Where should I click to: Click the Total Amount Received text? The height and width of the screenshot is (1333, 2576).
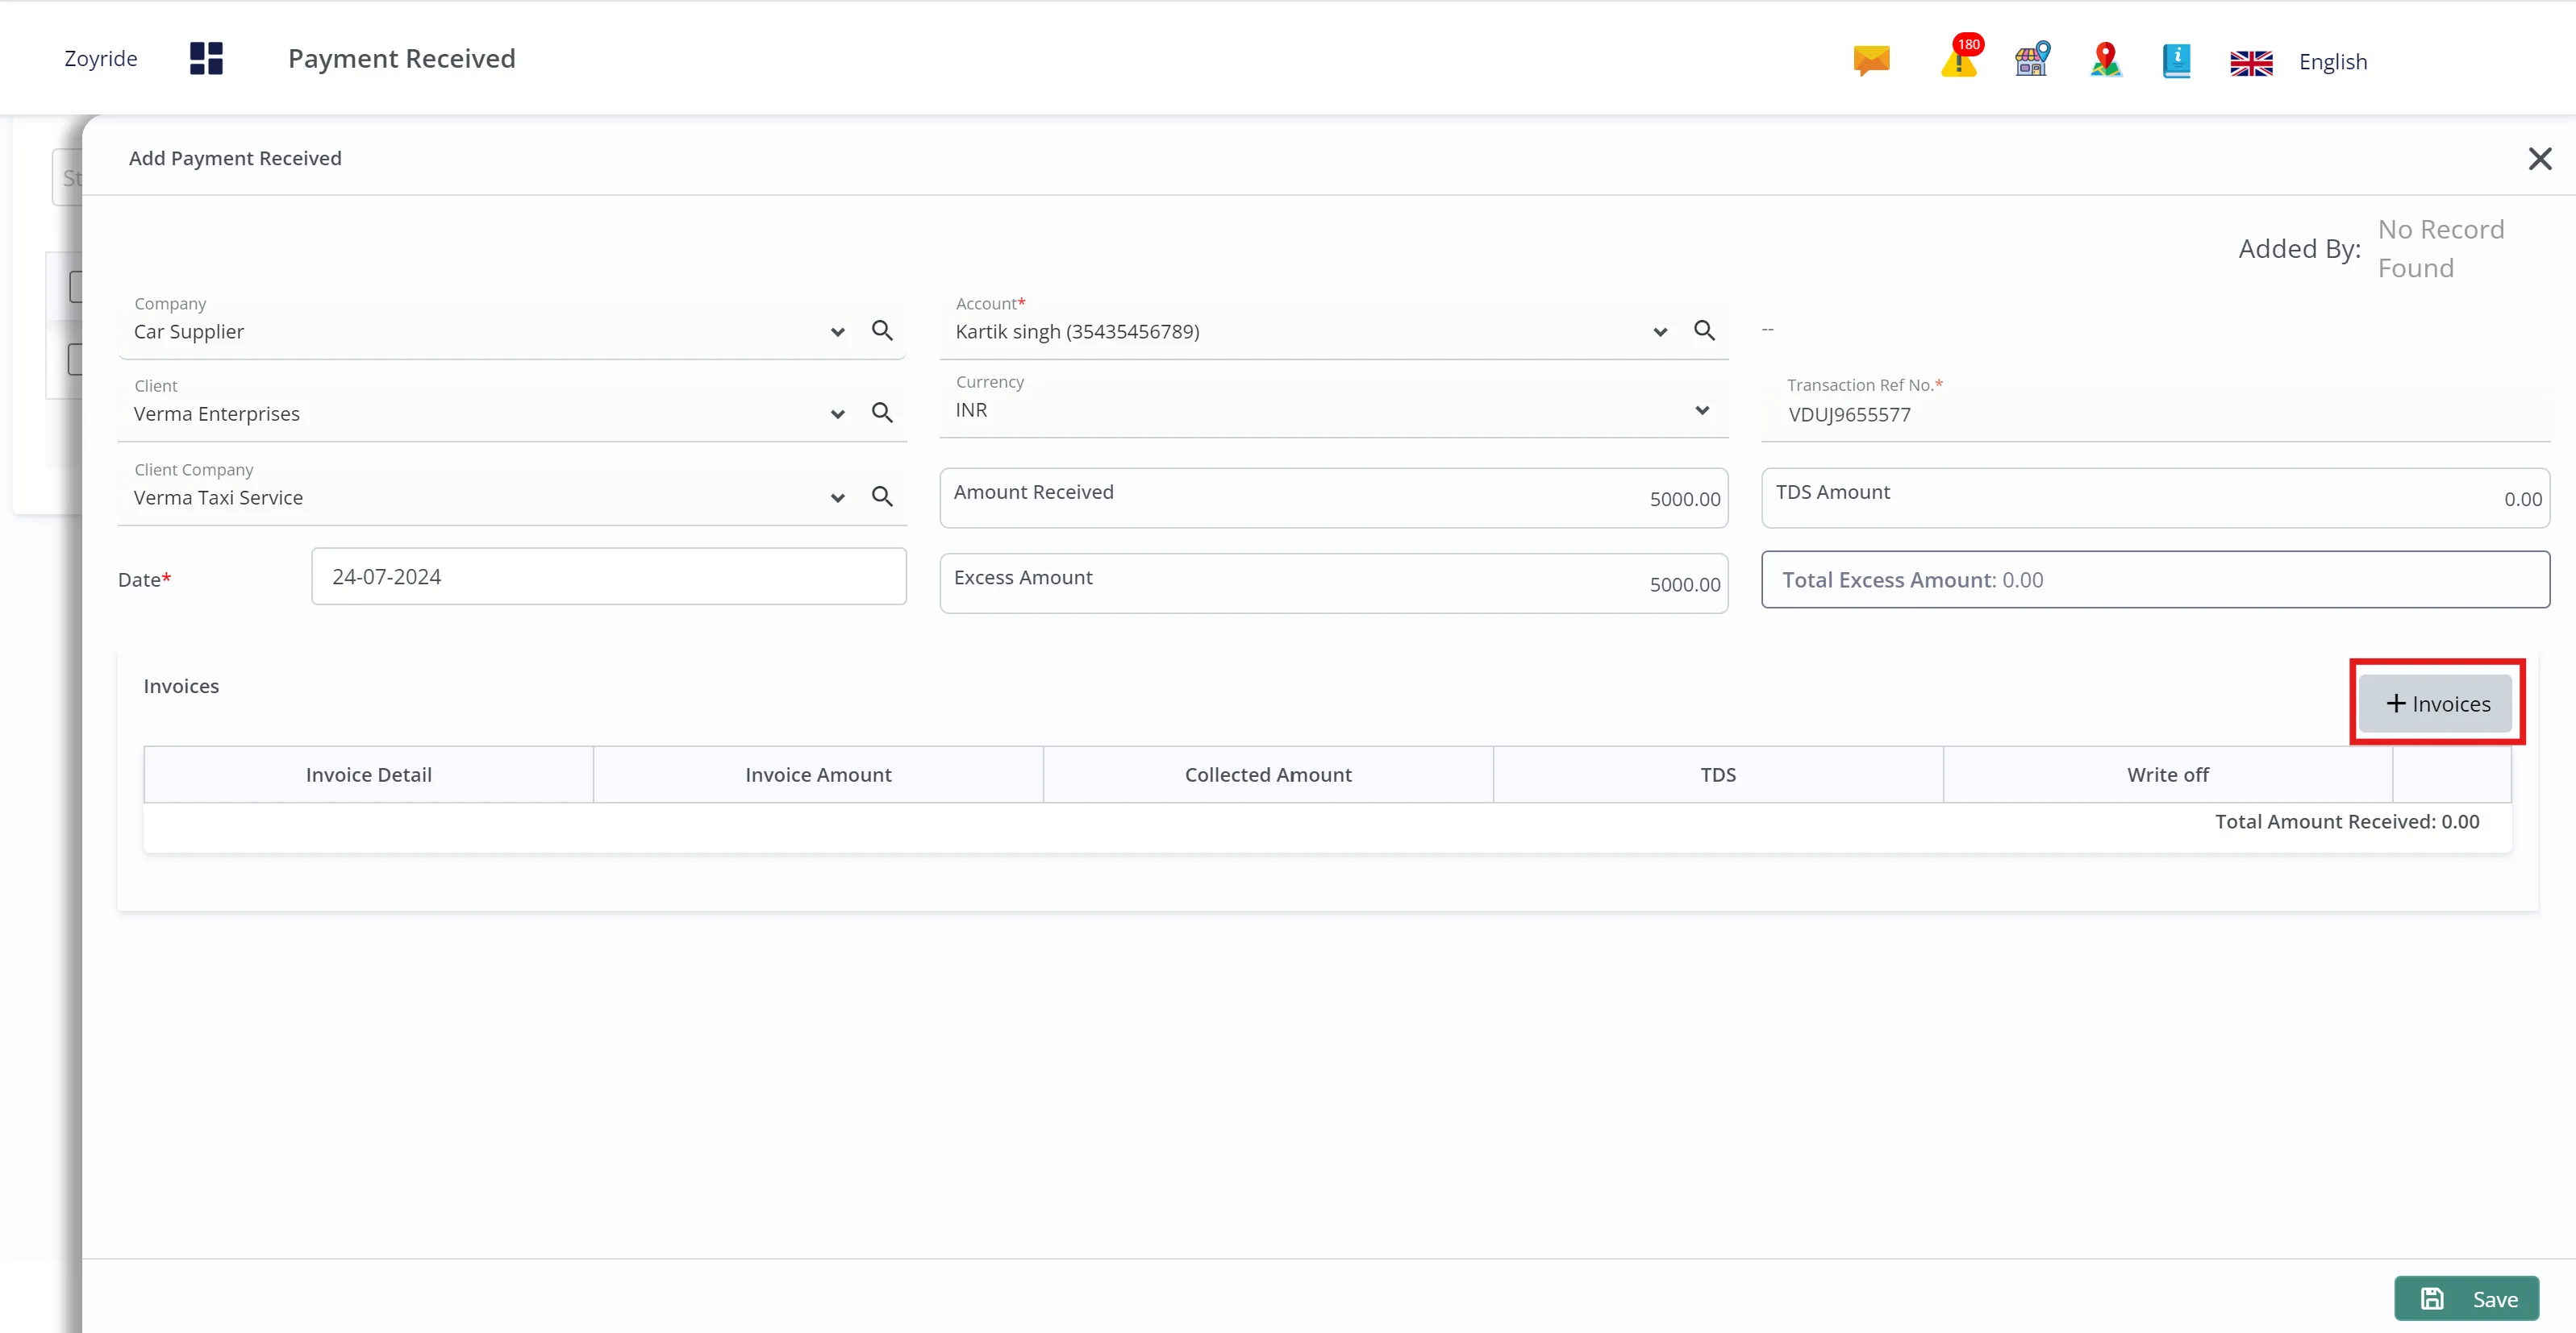pos(2347,821)
